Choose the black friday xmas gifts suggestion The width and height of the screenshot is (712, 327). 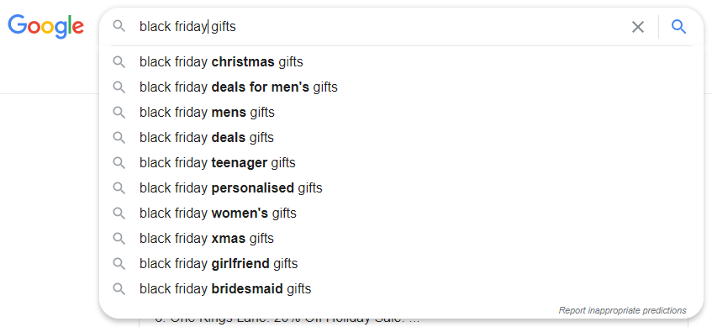coord(395,238)
